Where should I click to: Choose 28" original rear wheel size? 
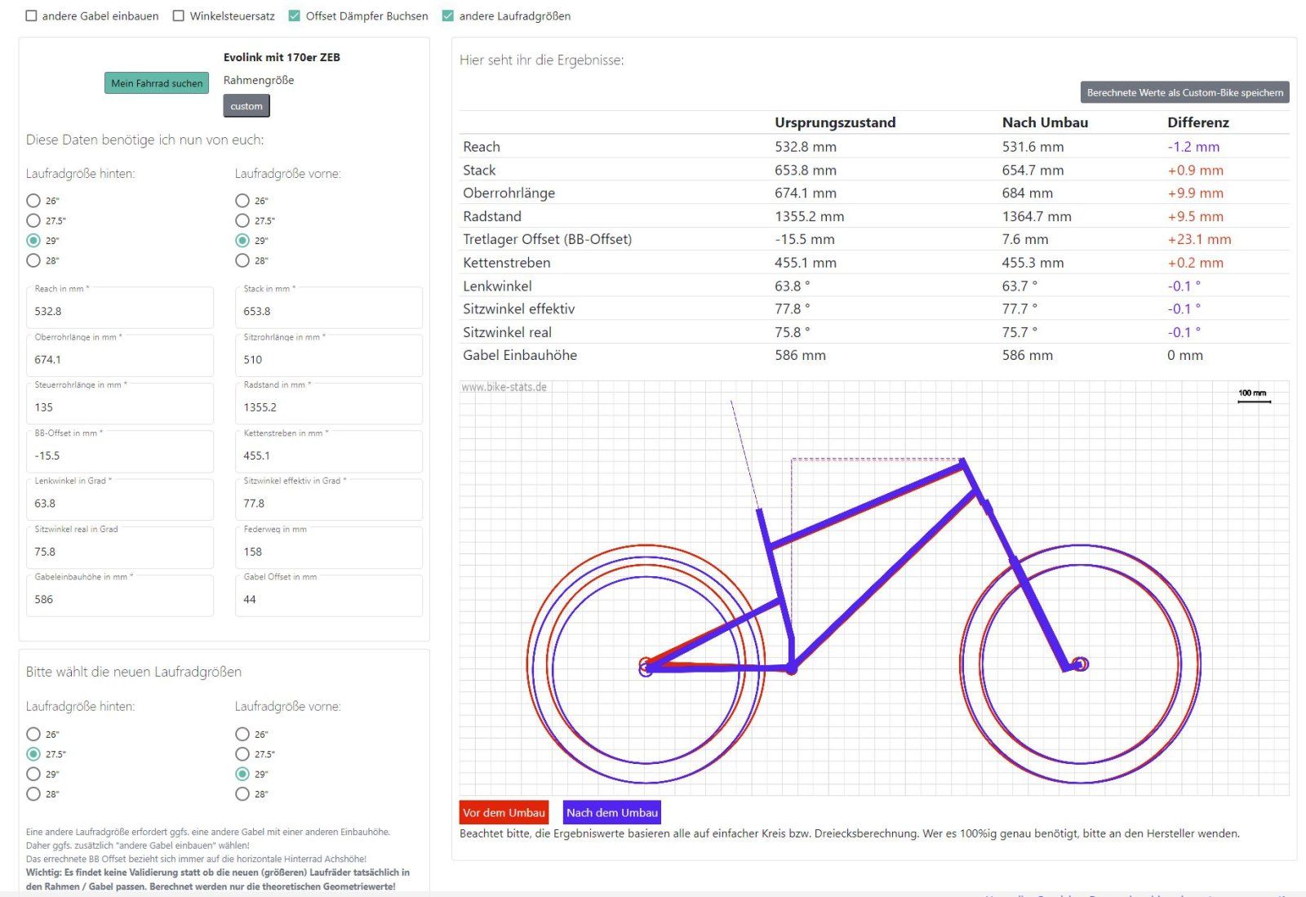(33, 260)
